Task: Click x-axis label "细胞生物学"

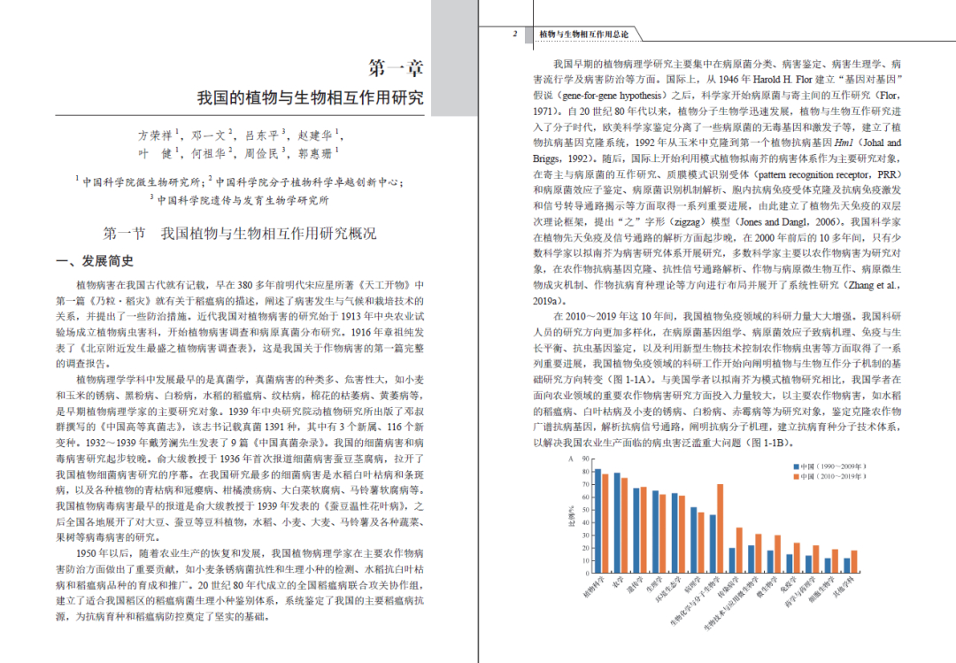Action: click(x=822, y=588)
